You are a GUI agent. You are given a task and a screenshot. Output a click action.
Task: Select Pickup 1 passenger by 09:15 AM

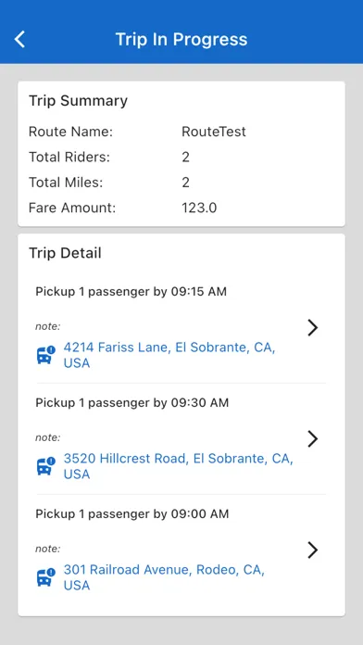(x=131, y=292)
